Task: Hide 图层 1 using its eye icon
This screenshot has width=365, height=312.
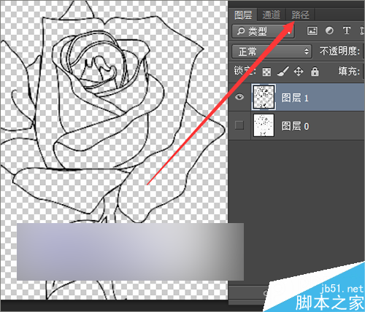Action: tap(239, 97)
